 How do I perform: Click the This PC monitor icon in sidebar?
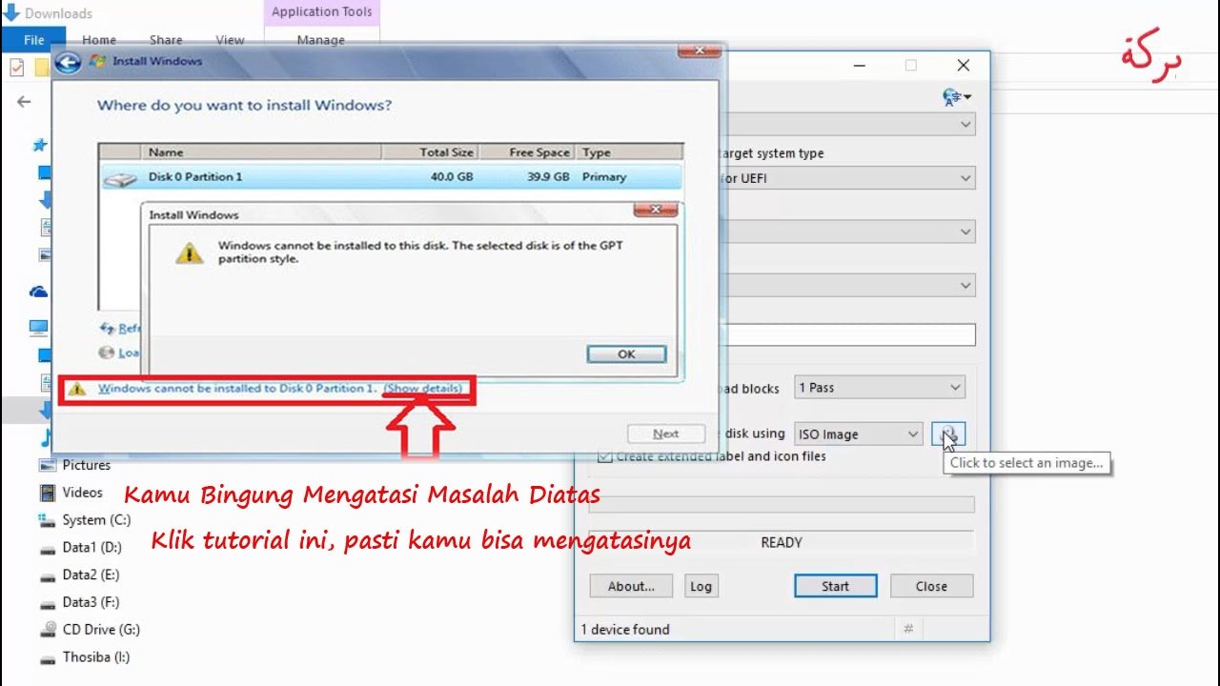click(38, 328)
